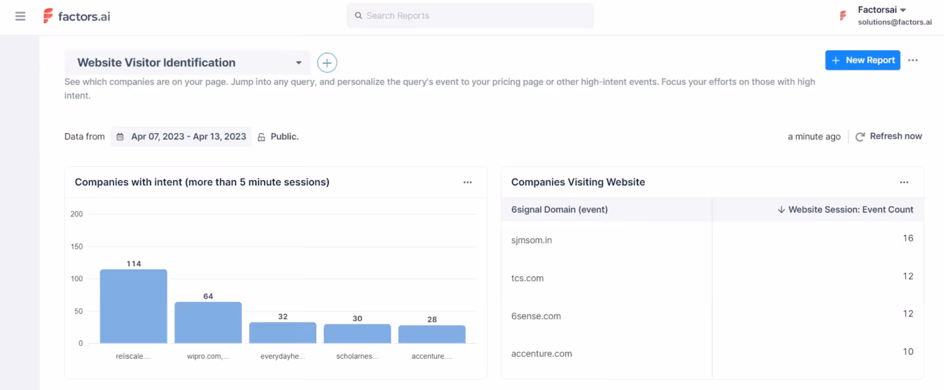Click Refresh now
The width and height of the screenshot is (944, 390).
point(896,136)
